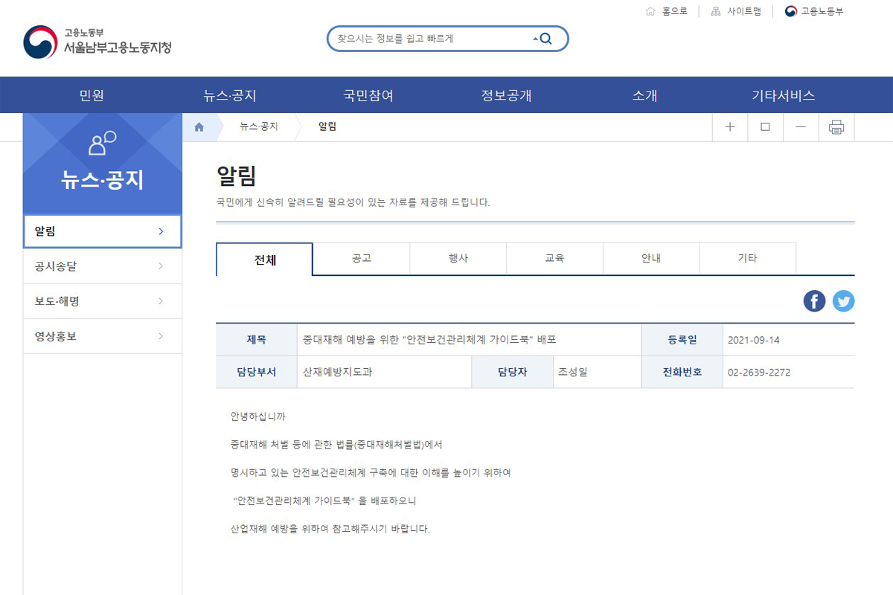Switch to the 교육 tab
This screenshot has width=893, height=595.
pos(554,259)
